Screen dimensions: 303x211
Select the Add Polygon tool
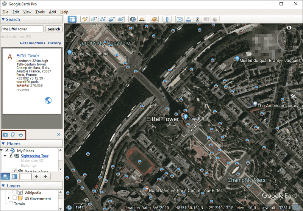(x=94, y=19)
